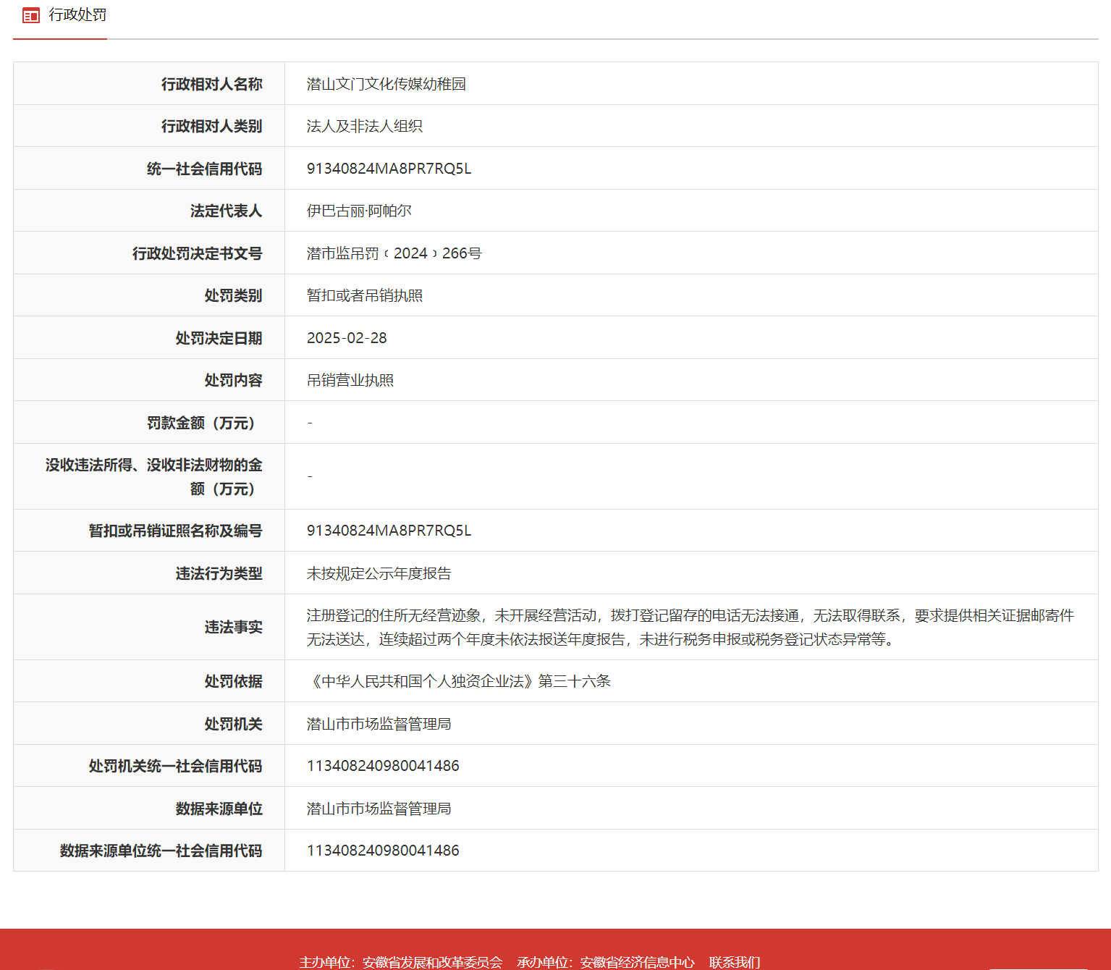Click penalty content 吊销营业执照
Viewport: 1111px width, 970px height.
[x=350, y=380]
